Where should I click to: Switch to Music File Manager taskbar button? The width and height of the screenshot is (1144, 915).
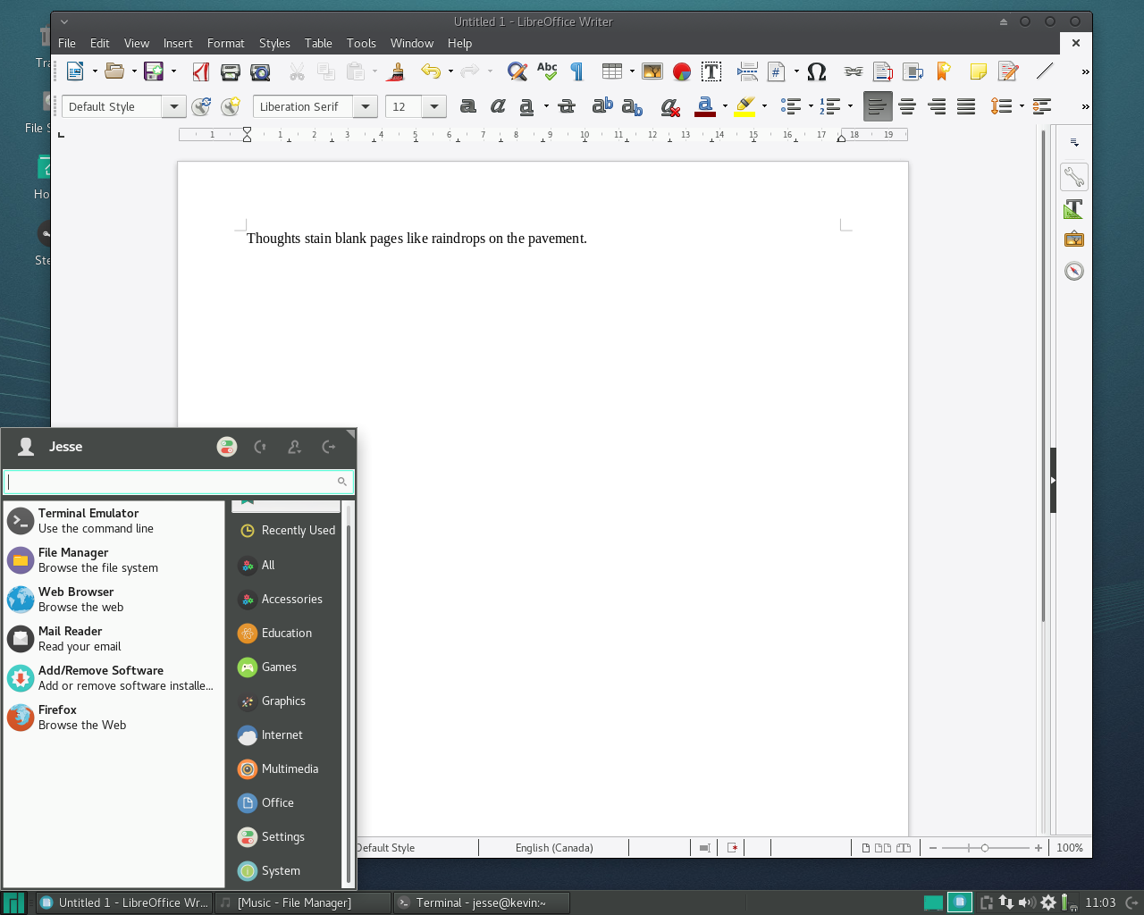tap(302, 902)
